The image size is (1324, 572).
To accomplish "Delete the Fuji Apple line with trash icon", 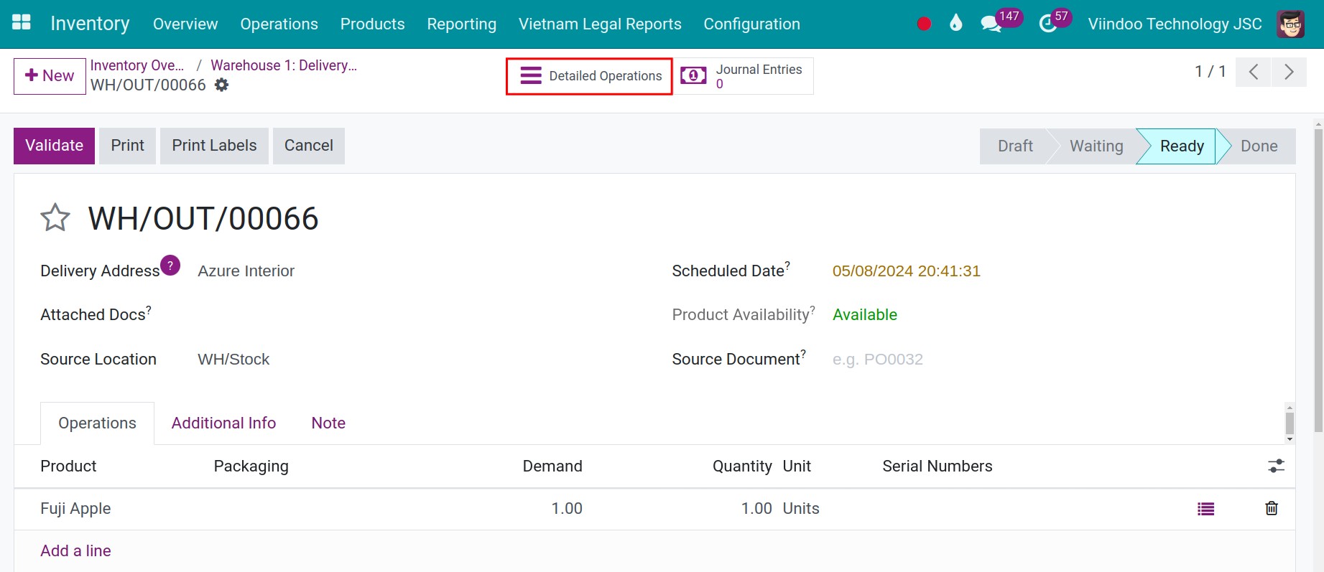I will pyautogui.click(x=1272, y=508).
